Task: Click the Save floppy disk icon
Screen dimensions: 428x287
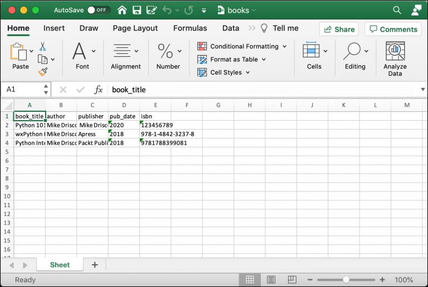Action: [137, 10]
